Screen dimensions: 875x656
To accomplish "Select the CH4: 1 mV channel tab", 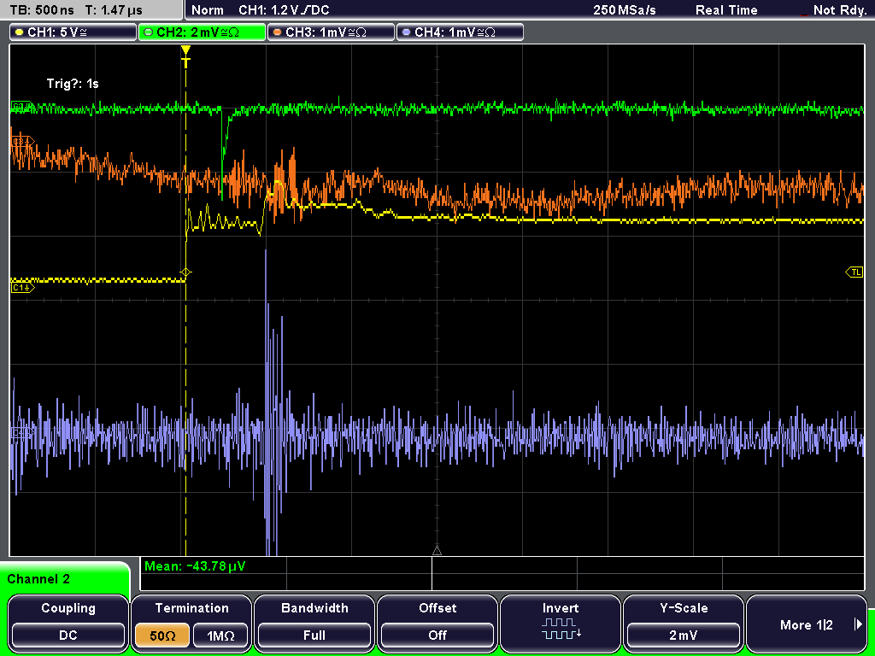I will click(x=460, y=32).
